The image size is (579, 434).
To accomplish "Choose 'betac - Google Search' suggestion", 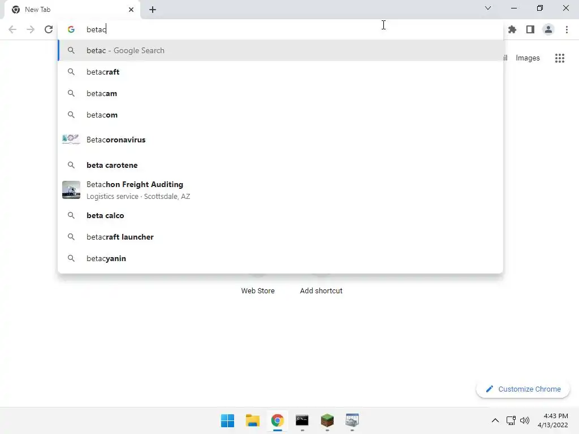I will tap(280, 50).
